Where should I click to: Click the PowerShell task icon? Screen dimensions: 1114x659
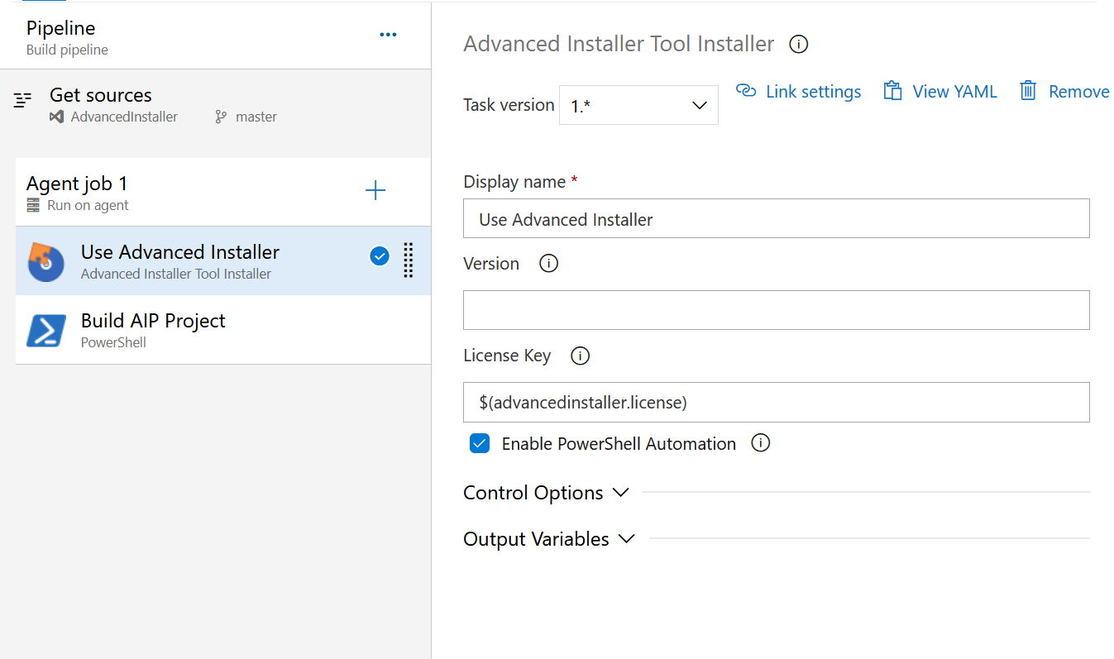coord(45,329)
